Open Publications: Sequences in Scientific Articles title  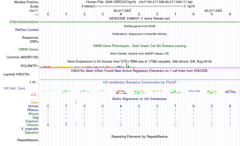pyautogui.click(x=139, y=34)
